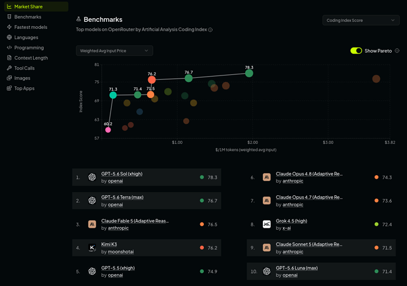Open the Coding Index Score dropdown
407x286 pixels.
361,20
